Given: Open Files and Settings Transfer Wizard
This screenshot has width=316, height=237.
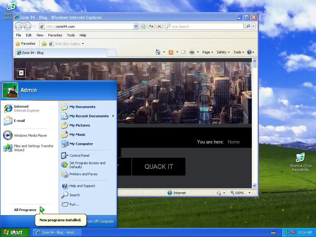Looking at the screenshot, I should pos(29,148).
